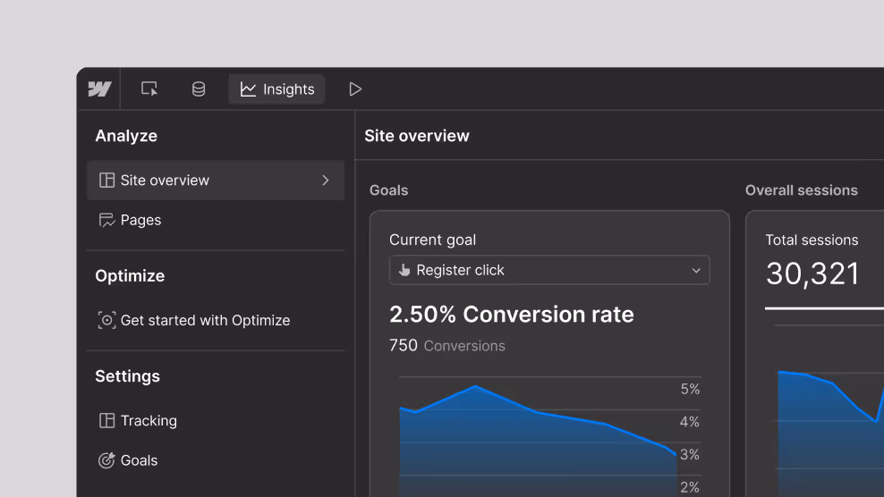Click the Analyze section heading

[126, 136]
